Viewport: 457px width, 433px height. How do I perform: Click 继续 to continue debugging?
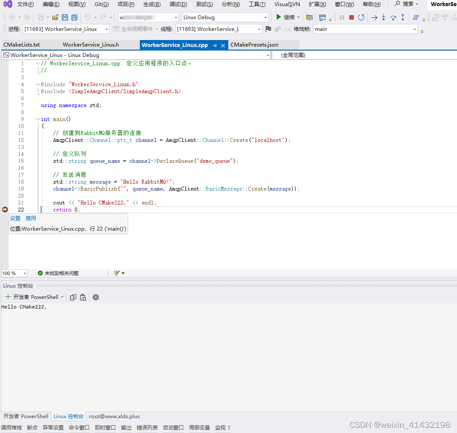(286, 17)
